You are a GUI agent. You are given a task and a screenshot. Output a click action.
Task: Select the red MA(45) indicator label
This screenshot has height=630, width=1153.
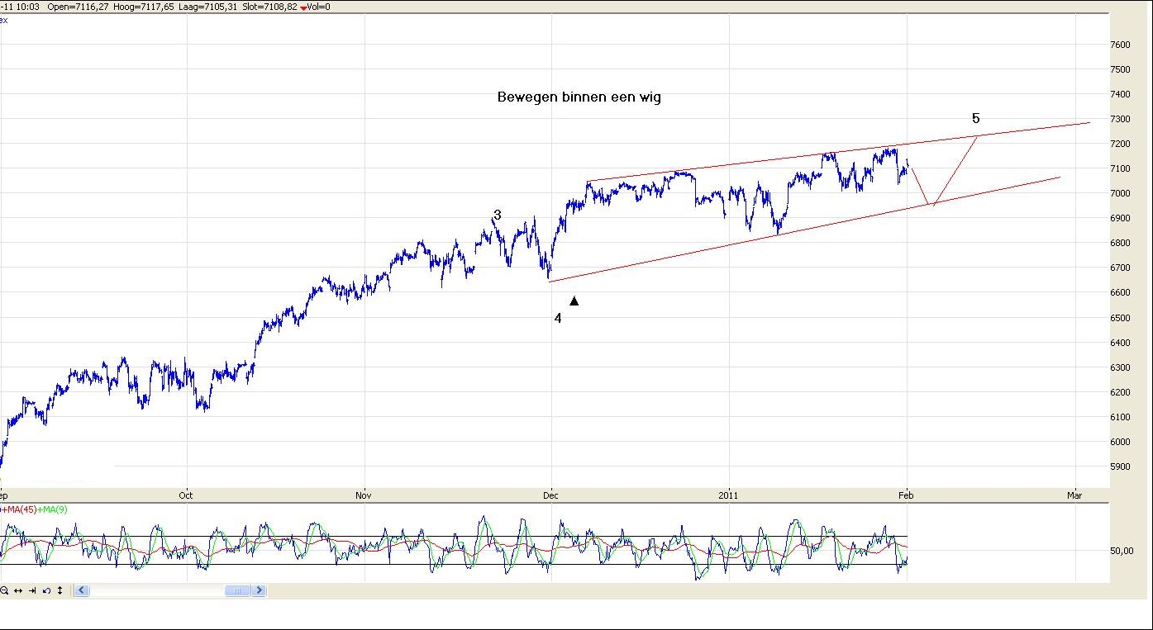pyautogui.click(x=19, y=509)
